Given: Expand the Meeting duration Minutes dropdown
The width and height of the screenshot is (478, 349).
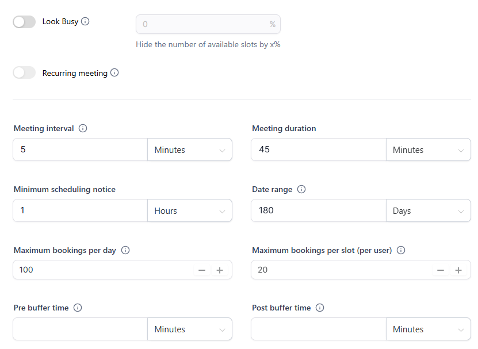Looking at the screenshot, I should point(429,149).
